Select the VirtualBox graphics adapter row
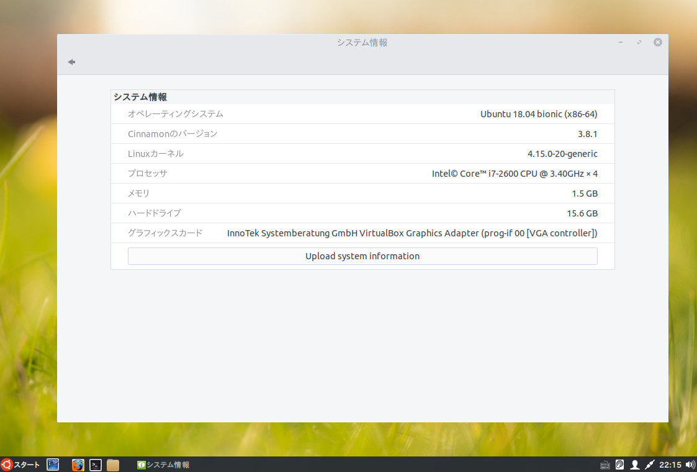697x472 pixels. tap(362, 233)
